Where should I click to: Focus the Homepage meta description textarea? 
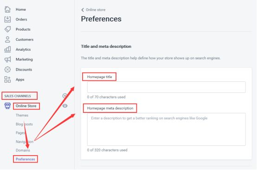tap(167, 129)
